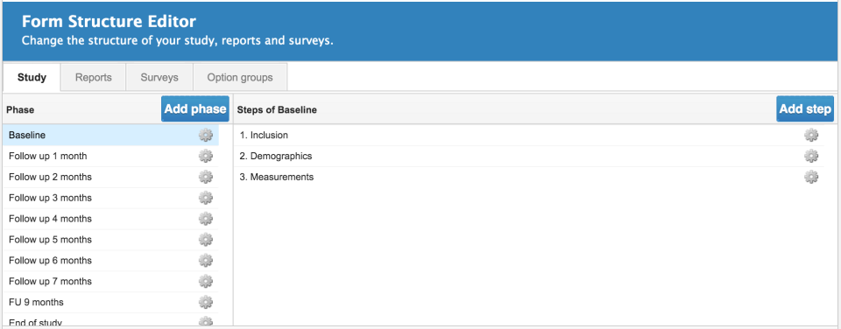
Task: Click the Add phase button
Action: pyautogui.click(x=195, y=108)
